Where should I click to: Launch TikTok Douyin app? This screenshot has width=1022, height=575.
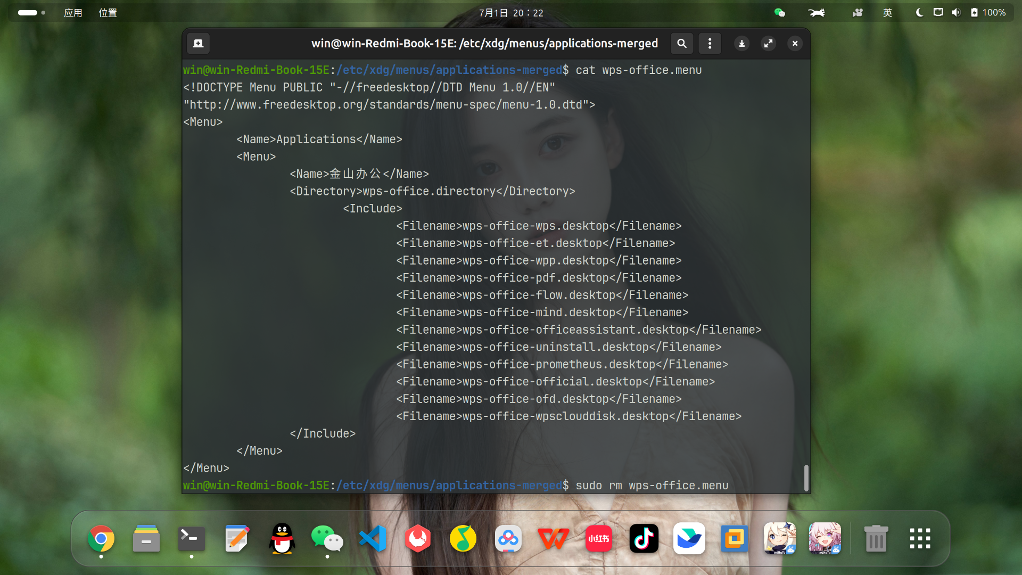644,539
